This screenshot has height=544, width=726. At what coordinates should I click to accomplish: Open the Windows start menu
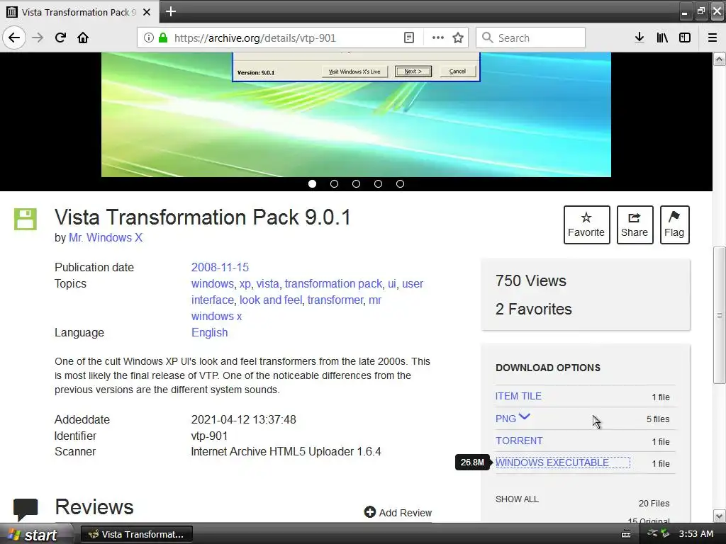tap(35, 534)
